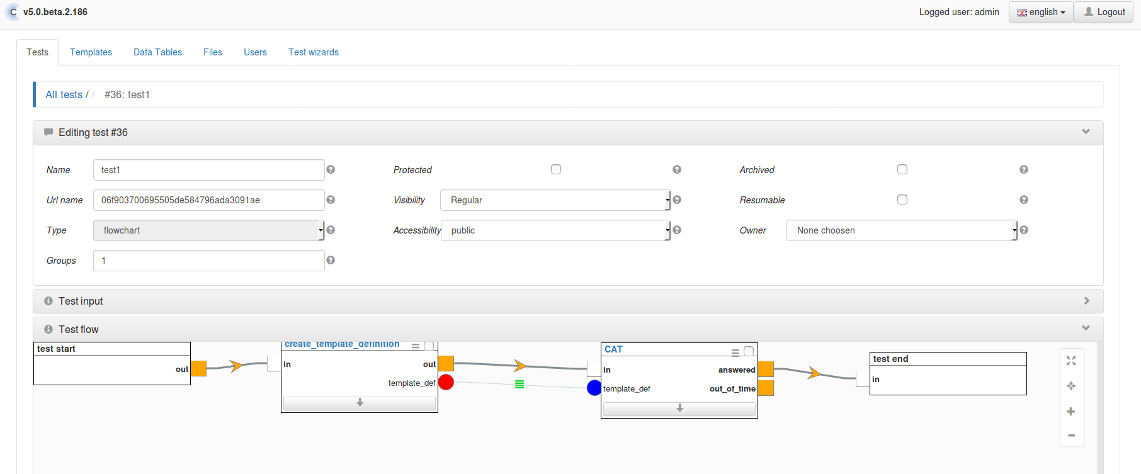Image resolution: width=1141 pixels, height=474 pixels.
Task: Open the Visibility dropdown showing Regular
Action: (x=555, y=200)
